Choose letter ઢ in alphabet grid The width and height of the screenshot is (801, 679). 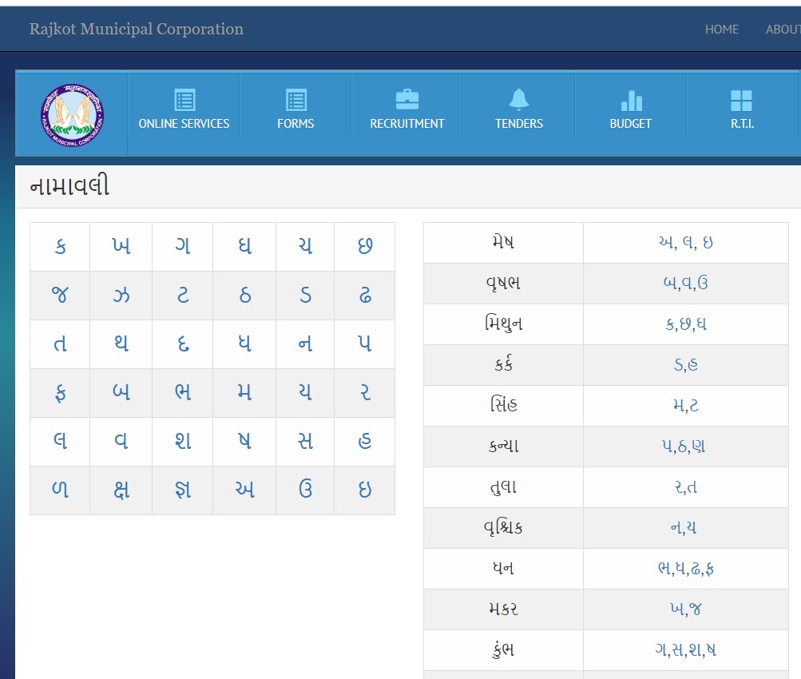pos(365,296)
